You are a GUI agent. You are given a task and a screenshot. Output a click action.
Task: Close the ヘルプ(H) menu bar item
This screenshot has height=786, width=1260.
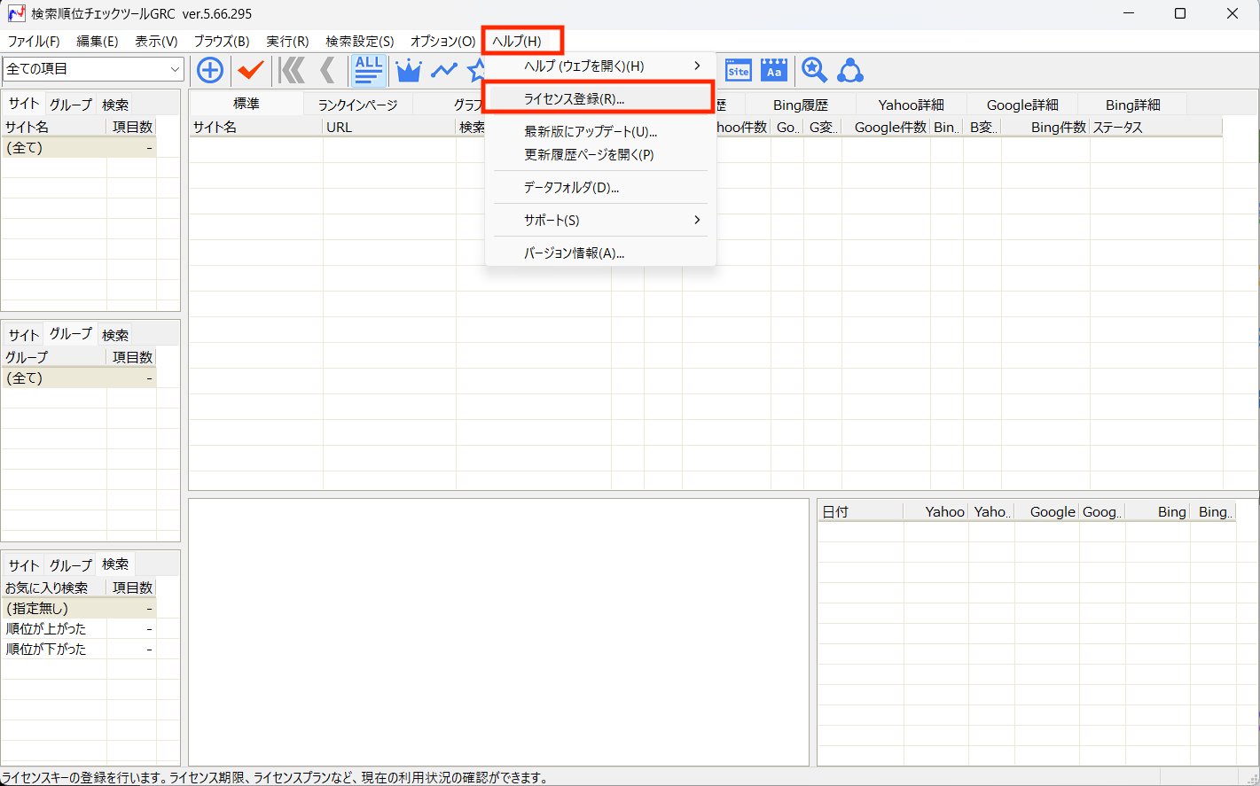pos(517,41)
